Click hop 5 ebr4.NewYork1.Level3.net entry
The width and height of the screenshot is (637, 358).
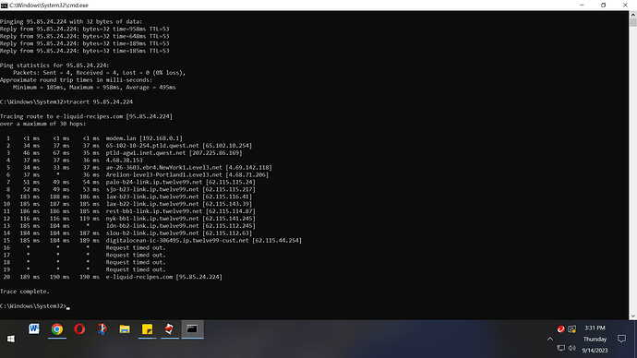[189, 168]
